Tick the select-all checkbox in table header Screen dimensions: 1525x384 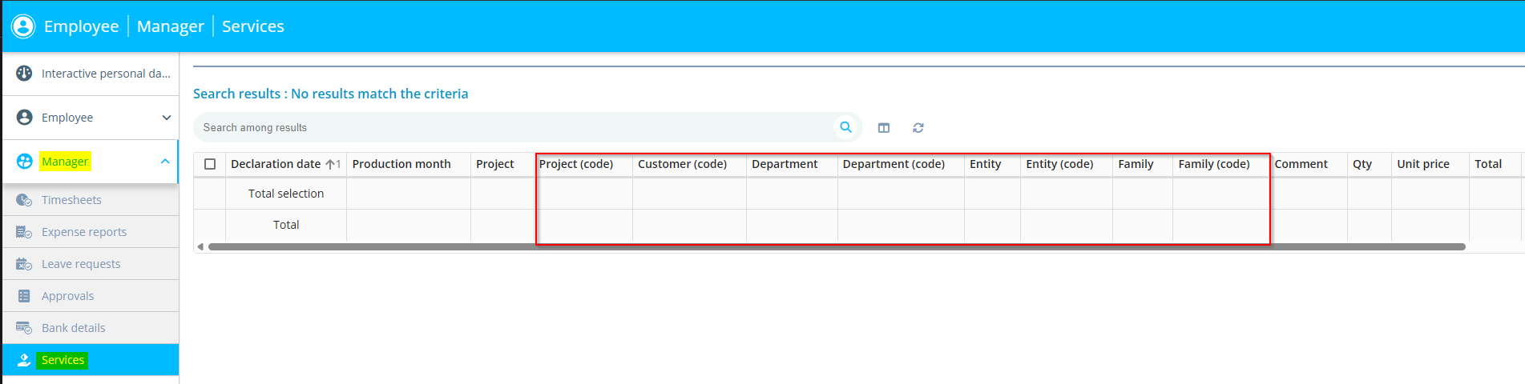tap(210, 164)
